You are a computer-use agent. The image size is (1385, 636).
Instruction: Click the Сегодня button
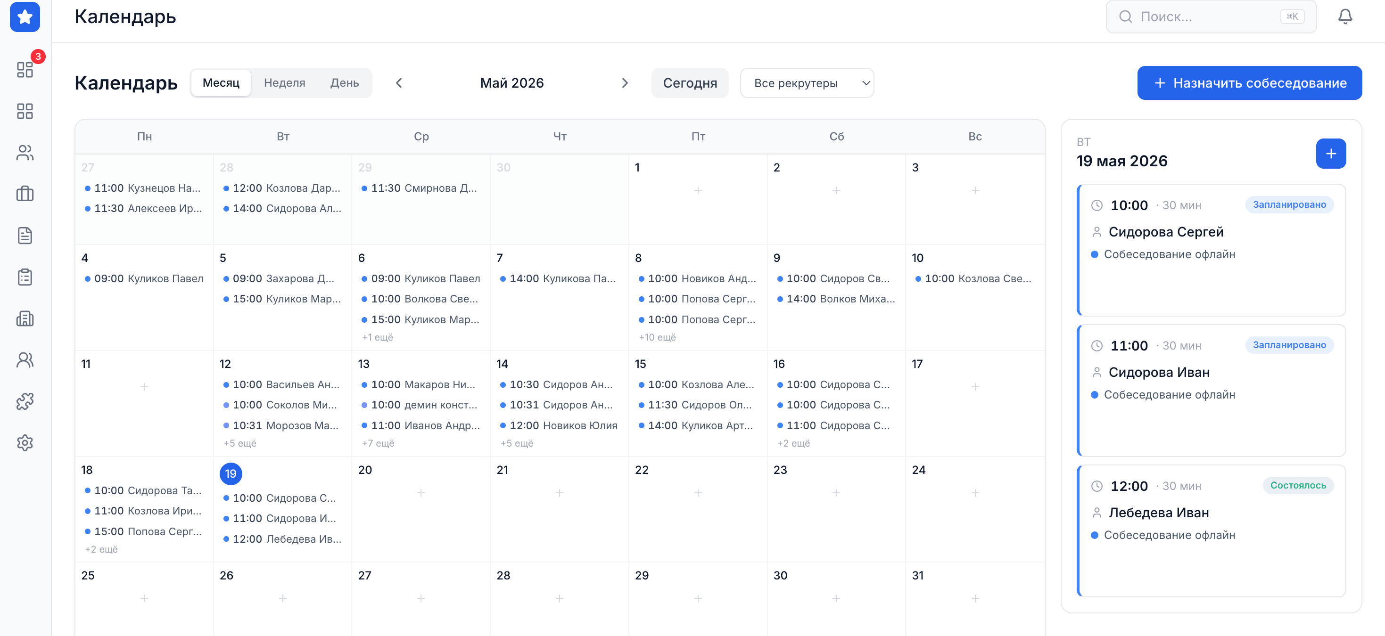point(690,83)
